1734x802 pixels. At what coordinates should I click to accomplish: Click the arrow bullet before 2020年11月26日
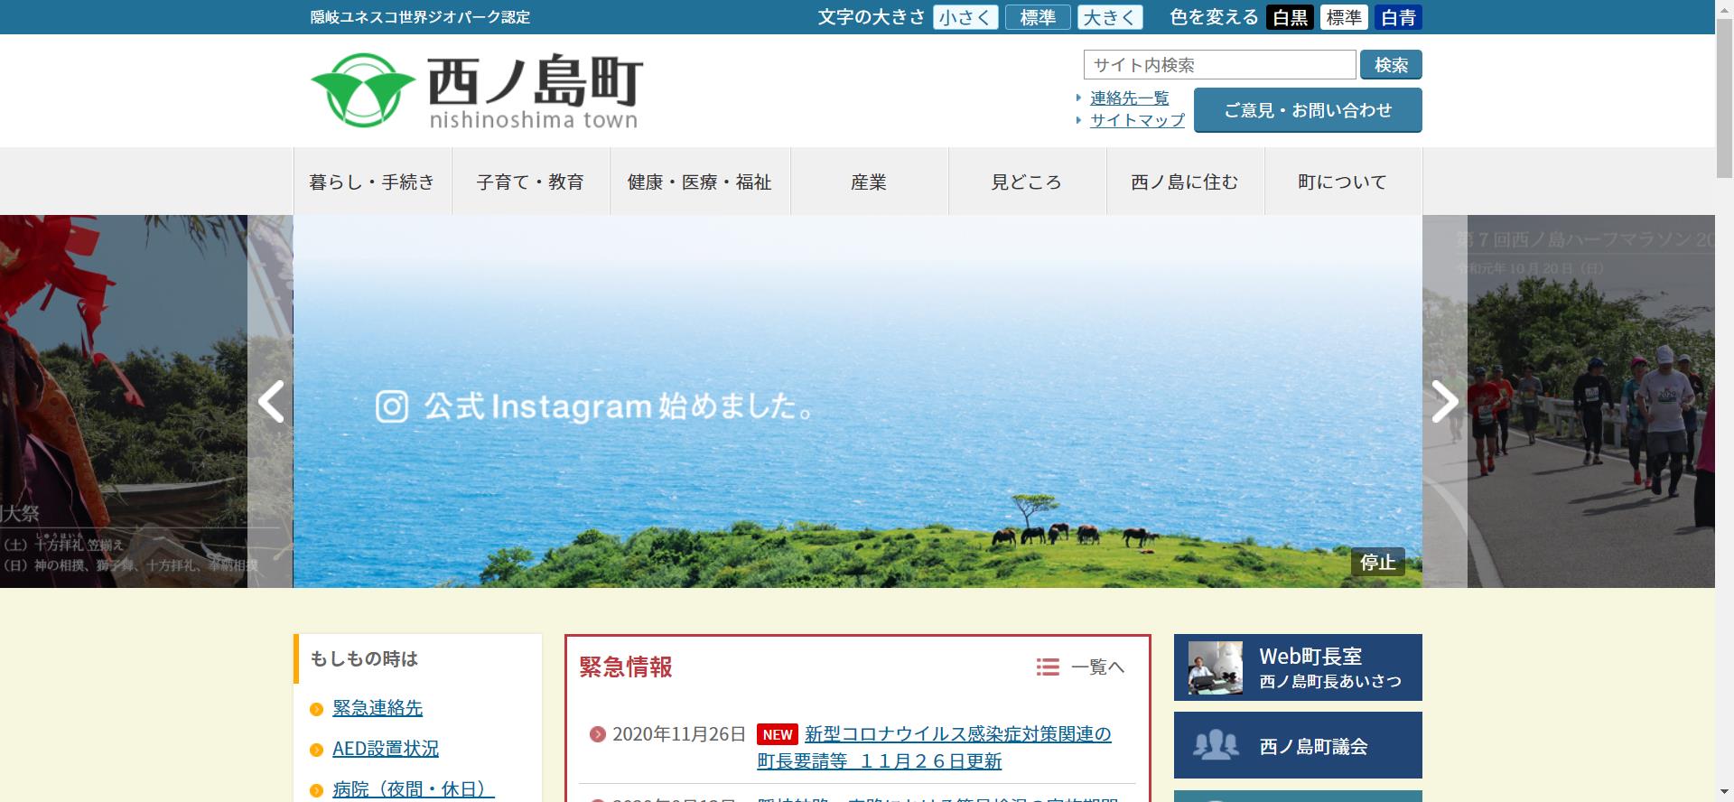click(x=597, y=734)
